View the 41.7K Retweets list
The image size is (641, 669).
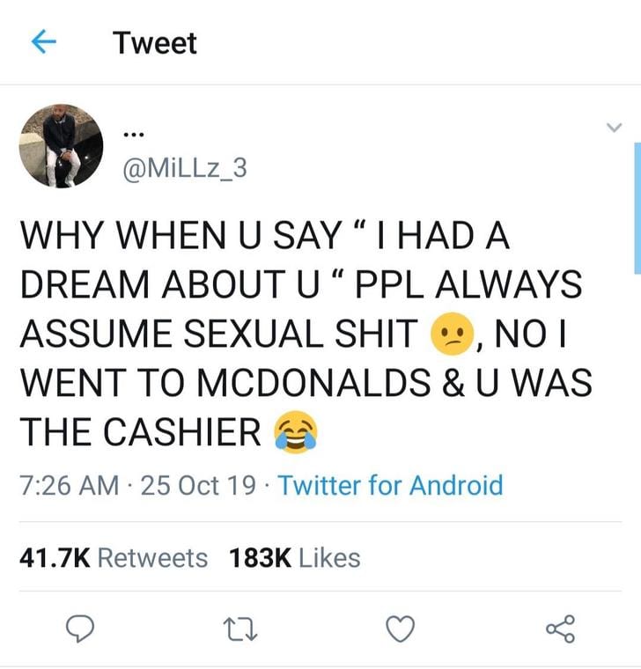pyautogui.click(x=114, y=558)
